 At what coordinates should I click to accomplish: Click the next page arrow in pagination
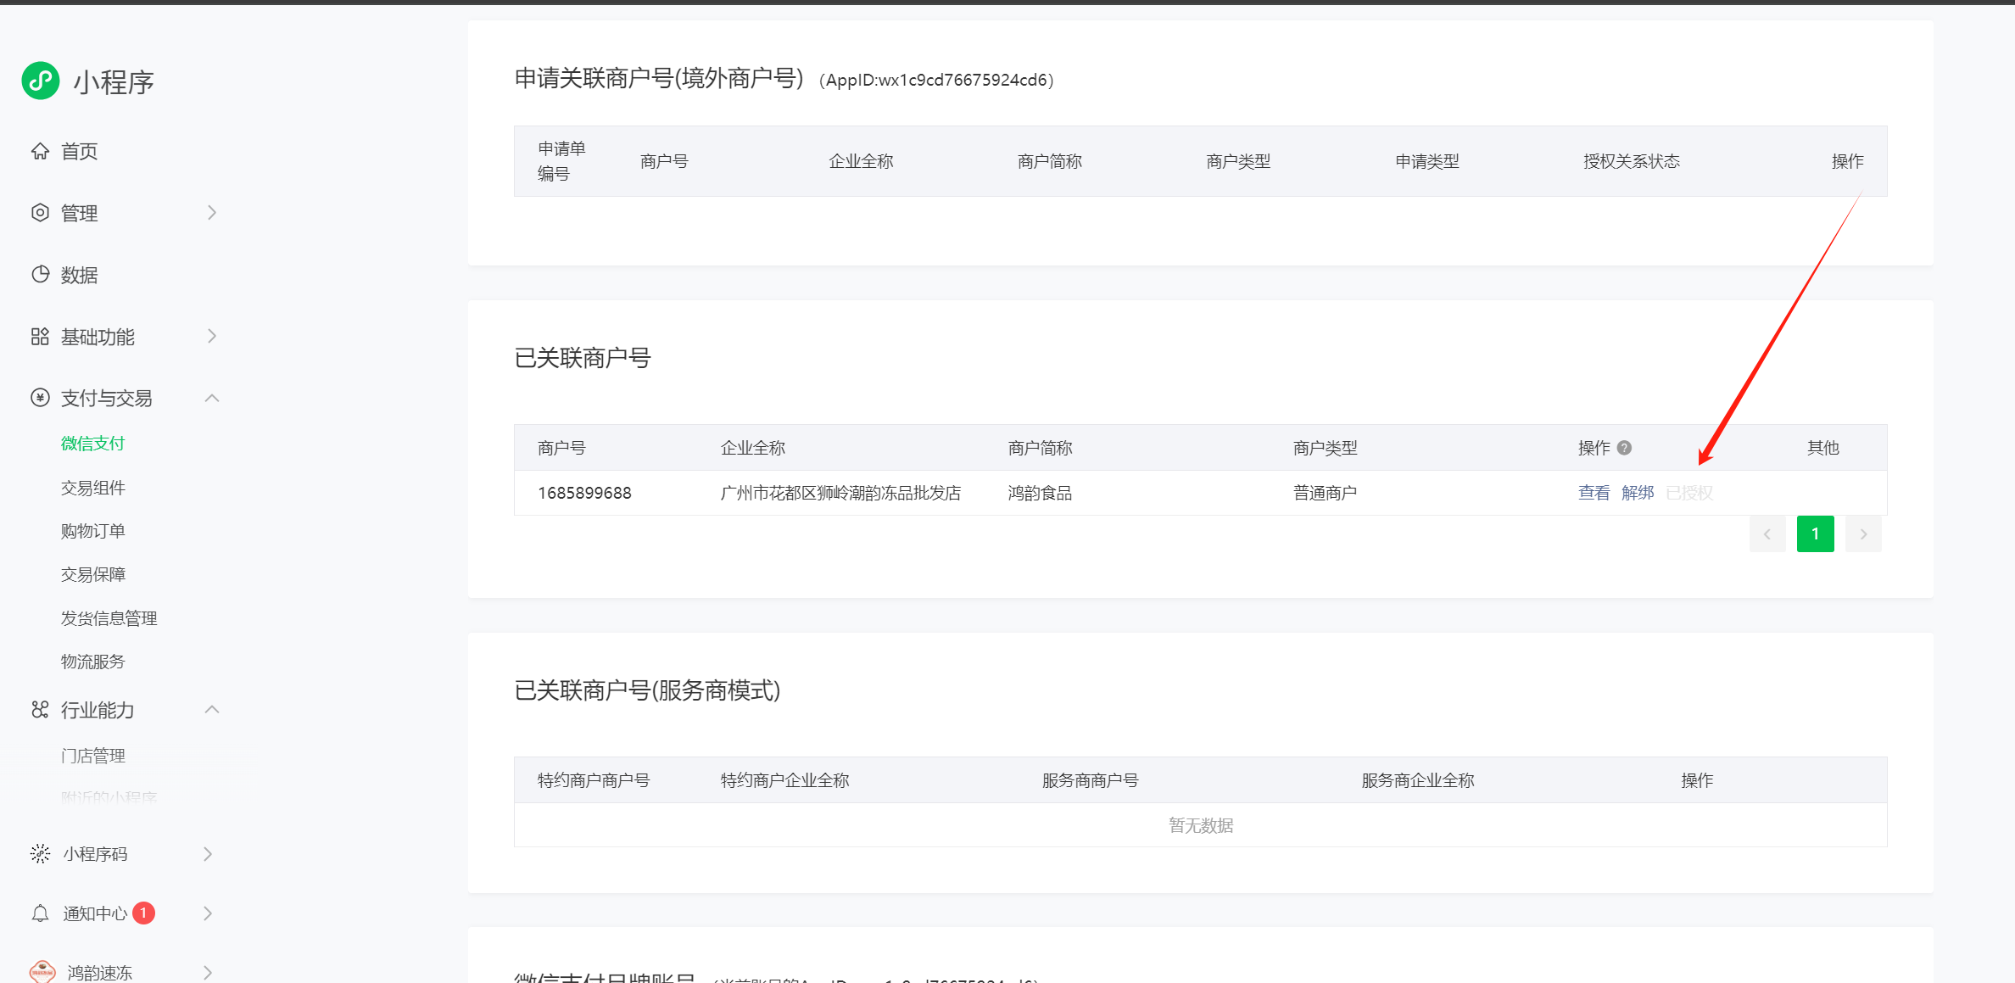click(1863, 534)
